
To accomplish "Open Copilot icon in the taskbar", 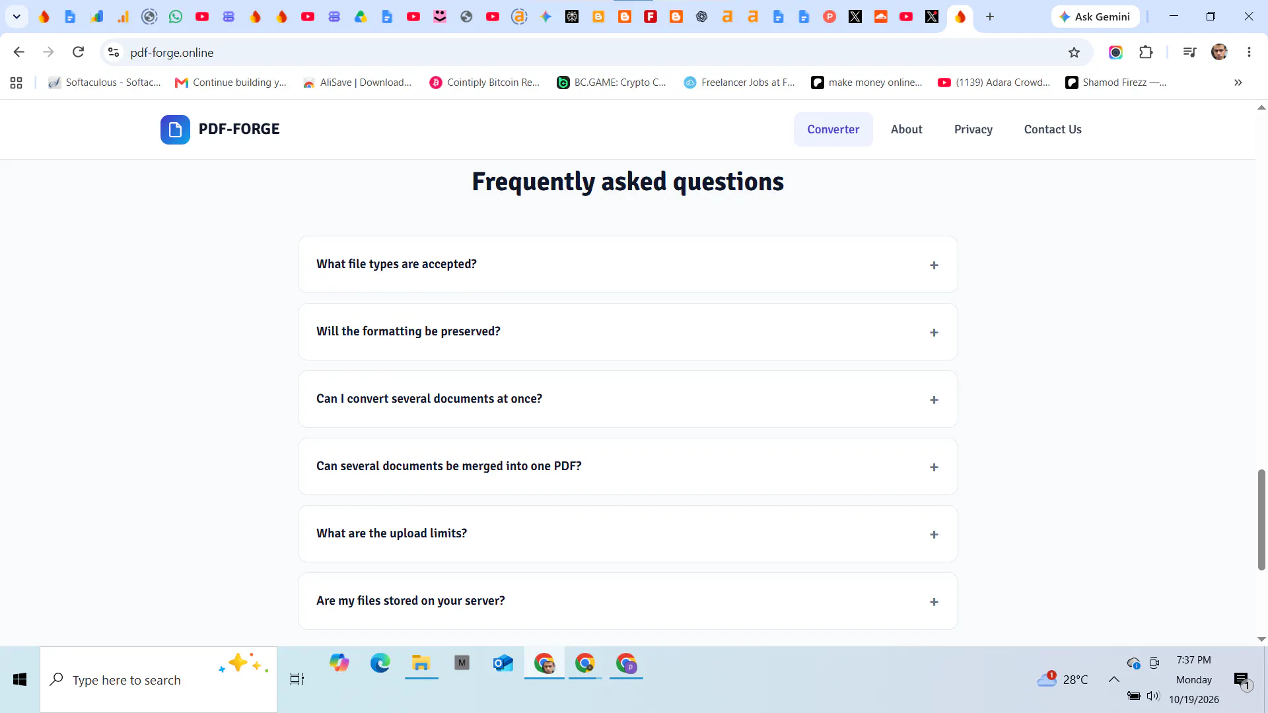I will [339, 663].
